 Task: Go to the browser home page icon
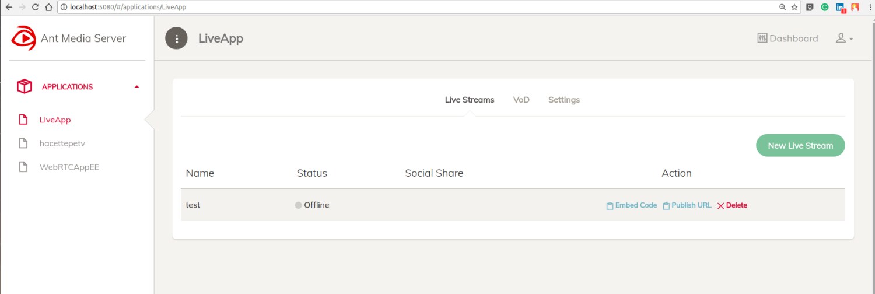(49, 8)
